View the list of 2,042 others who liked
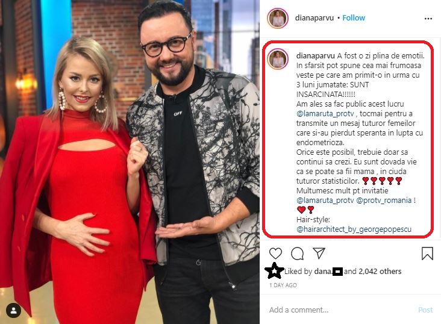Image resolution: width=441 pixels, height=324 pixels. tap(380, 272)
